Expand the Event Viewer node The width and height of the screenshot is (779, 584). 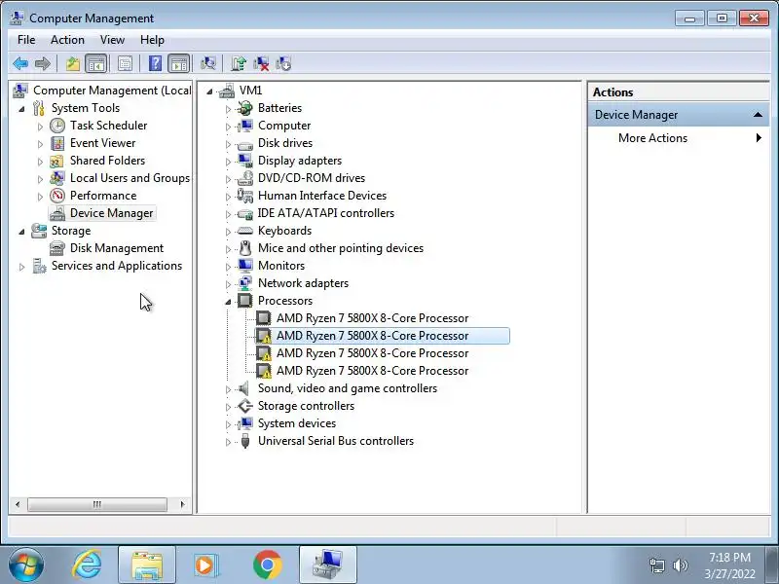pyautogui.click(x=40, y=144)
